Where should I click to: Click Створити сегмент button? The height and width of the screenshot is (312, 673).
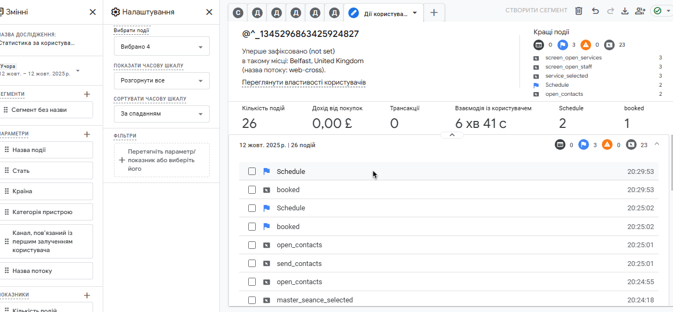536,11
